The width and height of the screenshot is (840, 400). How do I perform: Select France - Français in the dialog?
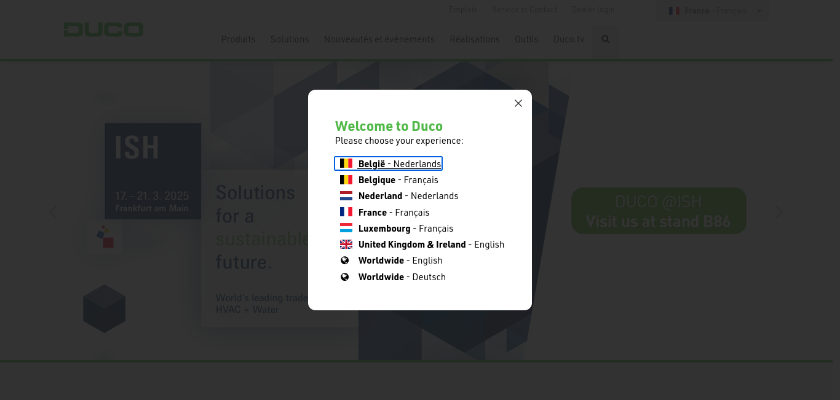coord(394,212)
